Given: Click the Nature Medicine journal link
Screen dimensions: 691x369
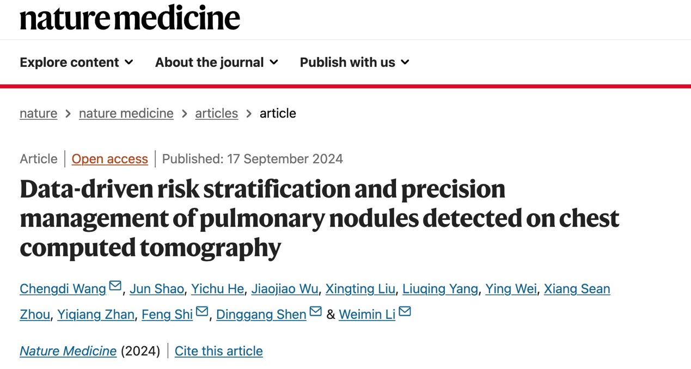Looking at the screenshot, I should coord(68,351).
